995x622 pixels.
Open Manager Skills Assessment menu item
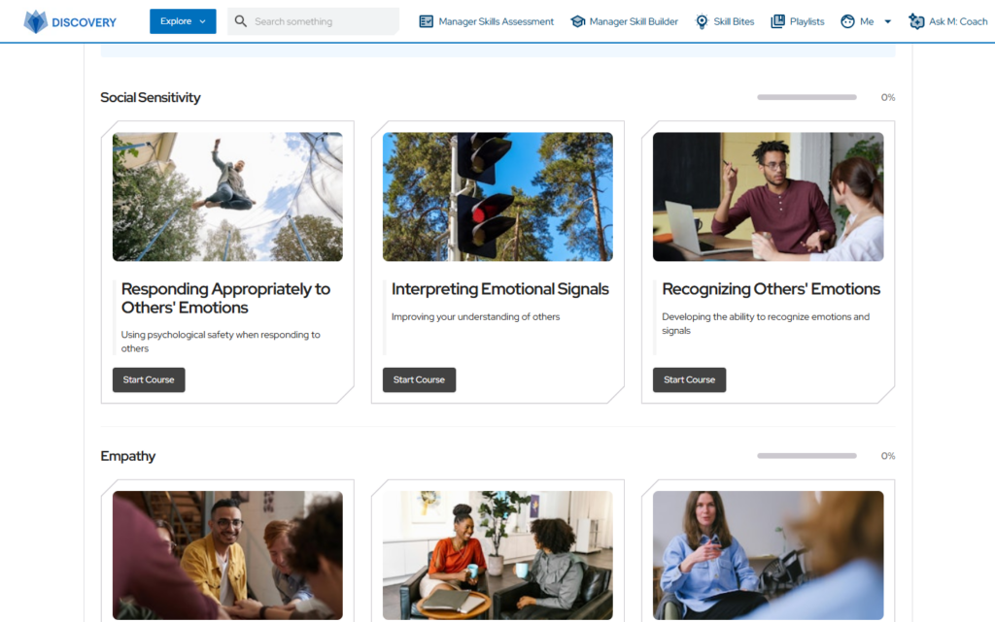tap(496, 21)
